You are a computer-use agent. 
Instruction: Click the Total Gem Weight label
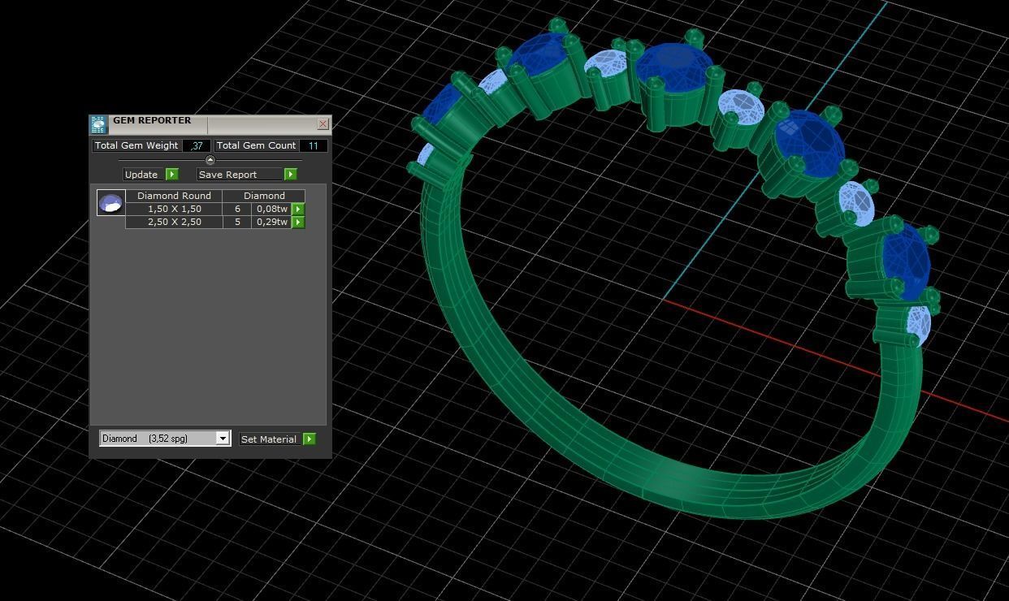(136, 145)
